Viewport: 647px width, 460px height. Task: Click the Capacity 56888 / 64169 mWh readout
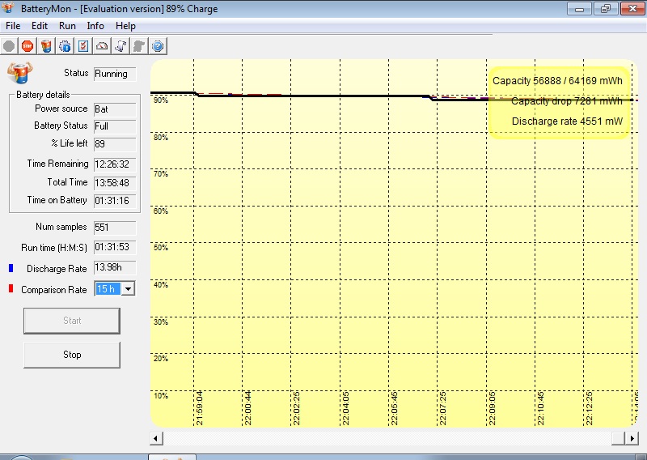coord(557,81)
